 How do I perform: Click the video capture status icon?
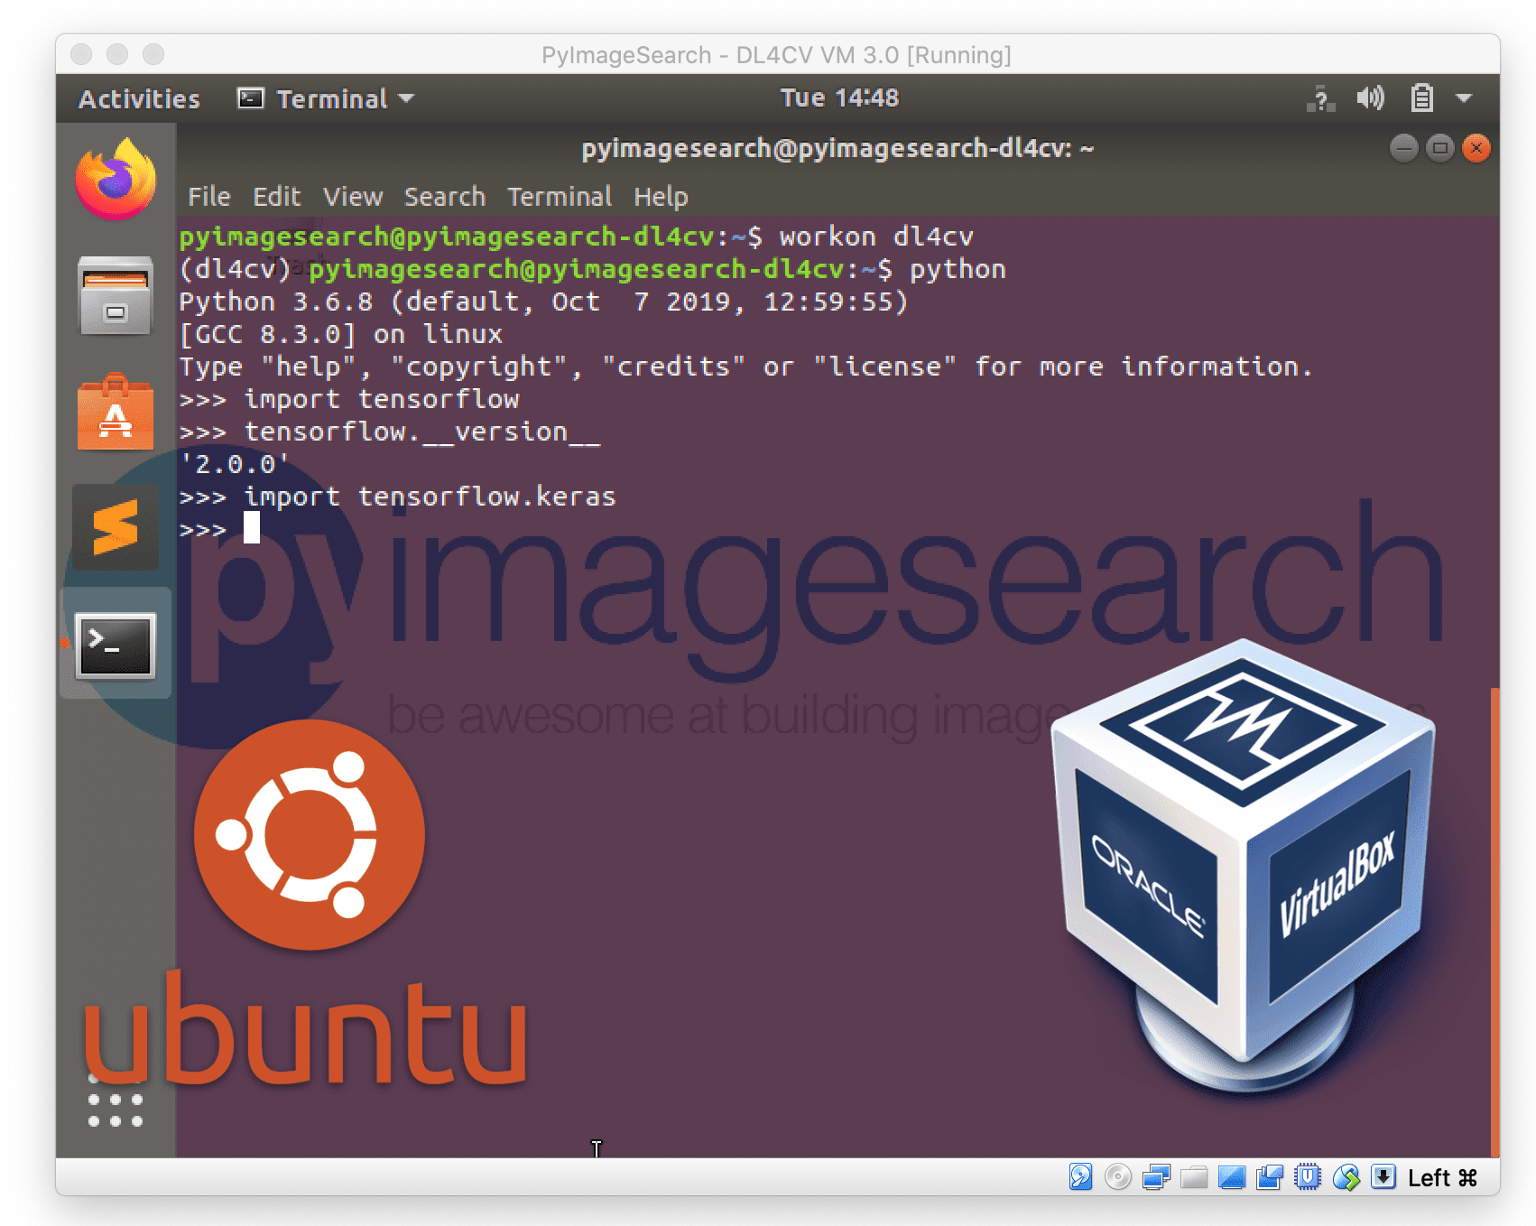[1268, 1178]
